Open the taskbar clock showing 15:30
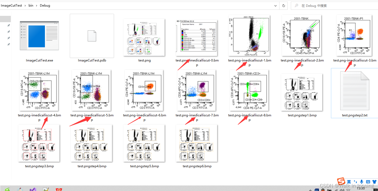The width and height of the screenshot is (378, 191). (x=361, y=188)
